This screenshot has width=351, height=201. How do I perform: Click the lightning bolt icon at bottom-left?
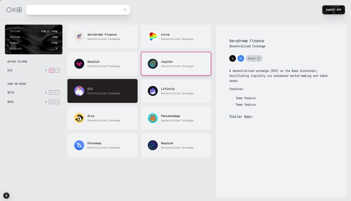6,195
